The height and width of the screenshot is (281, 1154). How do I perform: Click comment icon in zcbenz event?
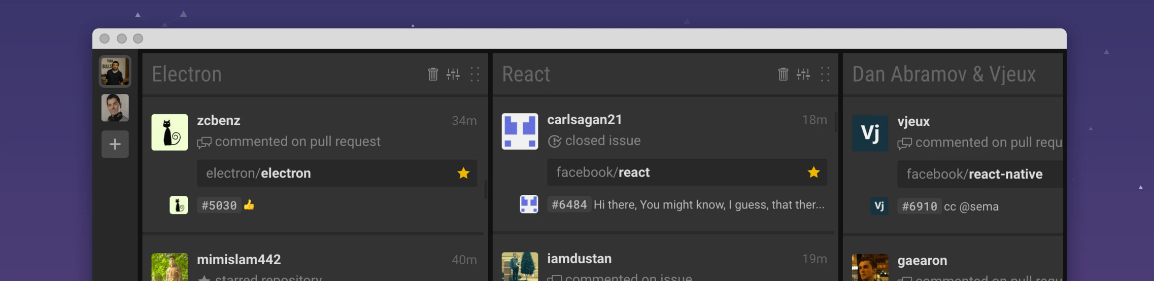click(204, 143)
